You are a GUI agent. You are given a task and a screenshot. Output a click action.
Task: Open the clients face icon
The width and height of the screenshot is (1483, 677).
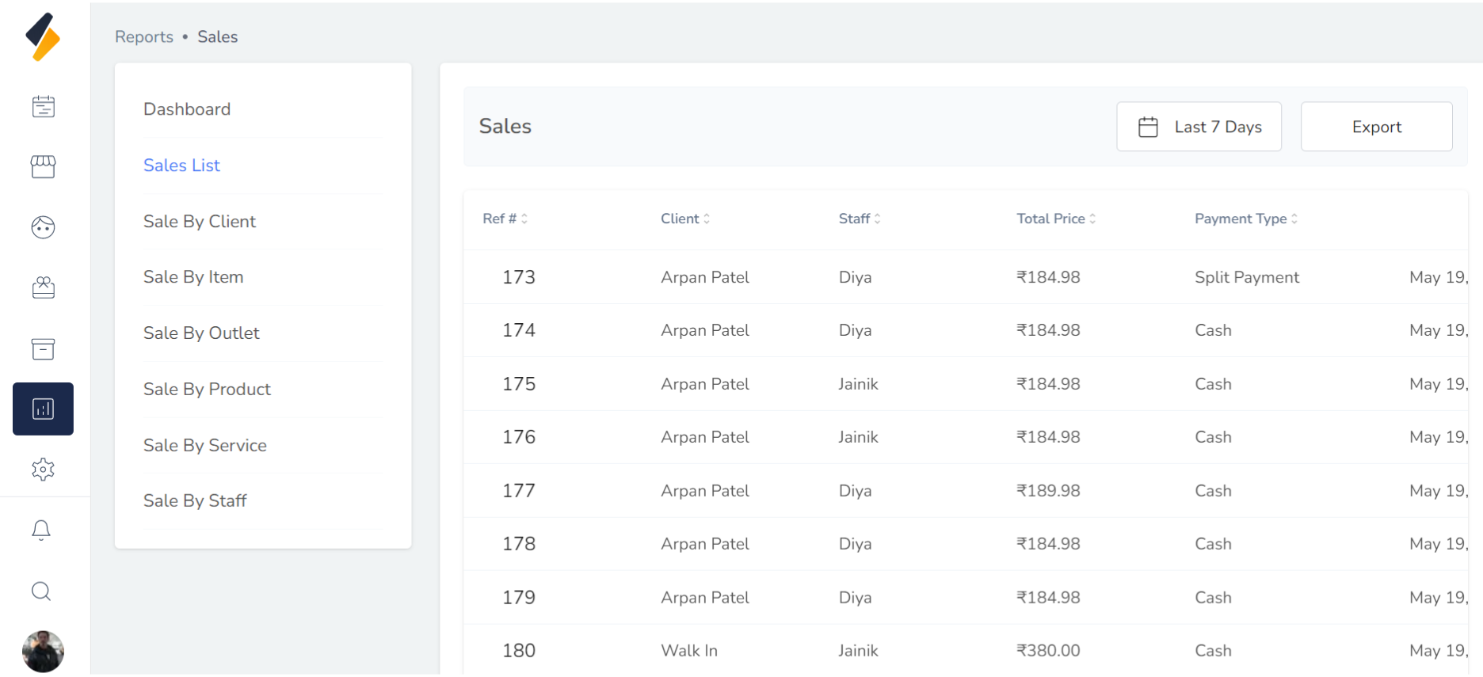click(x=43, y=227)
